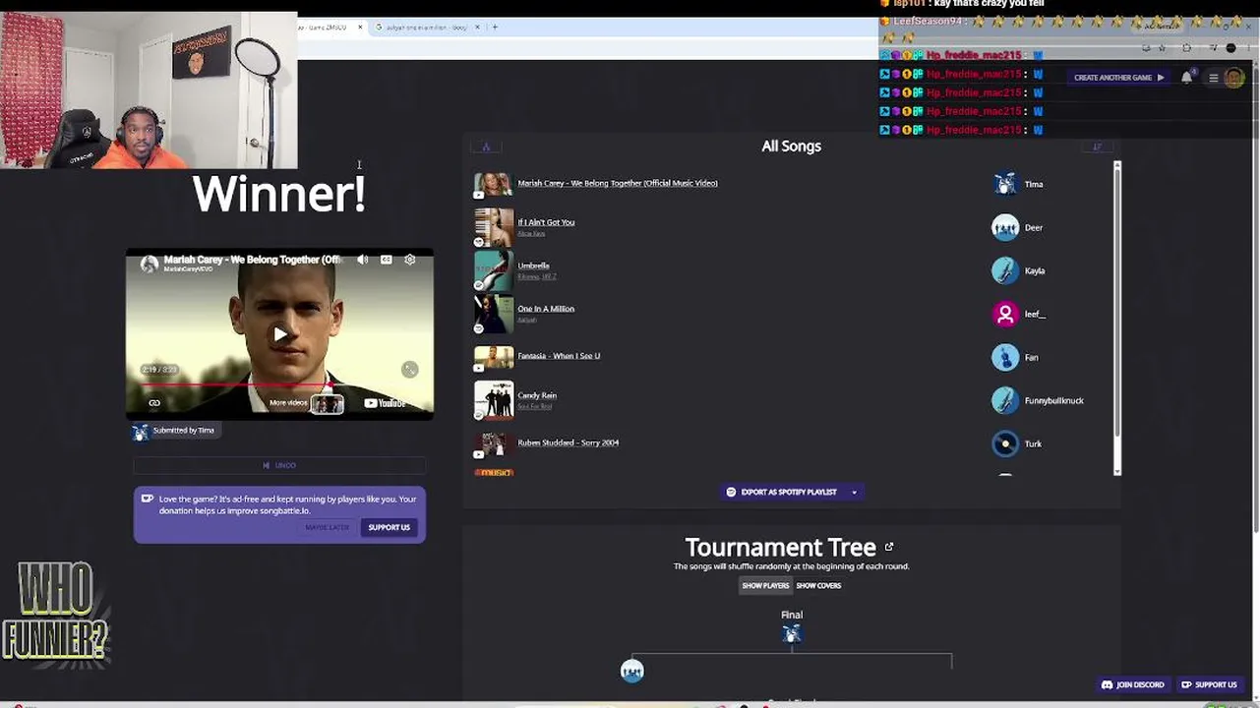Click Funnybullknuck's avatar icon
This screenshot has width=1260, height=708.
(x=1005, y=400)
